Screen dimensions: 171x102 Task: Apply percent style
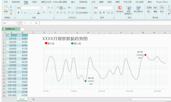pos(100,13)
